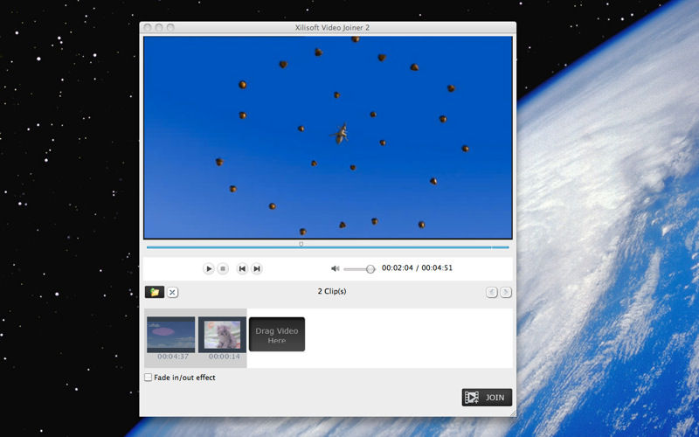Move clip right arrow button
This screenshot has height=437, width=699.
pyautogui.click(x=506, y=293)
